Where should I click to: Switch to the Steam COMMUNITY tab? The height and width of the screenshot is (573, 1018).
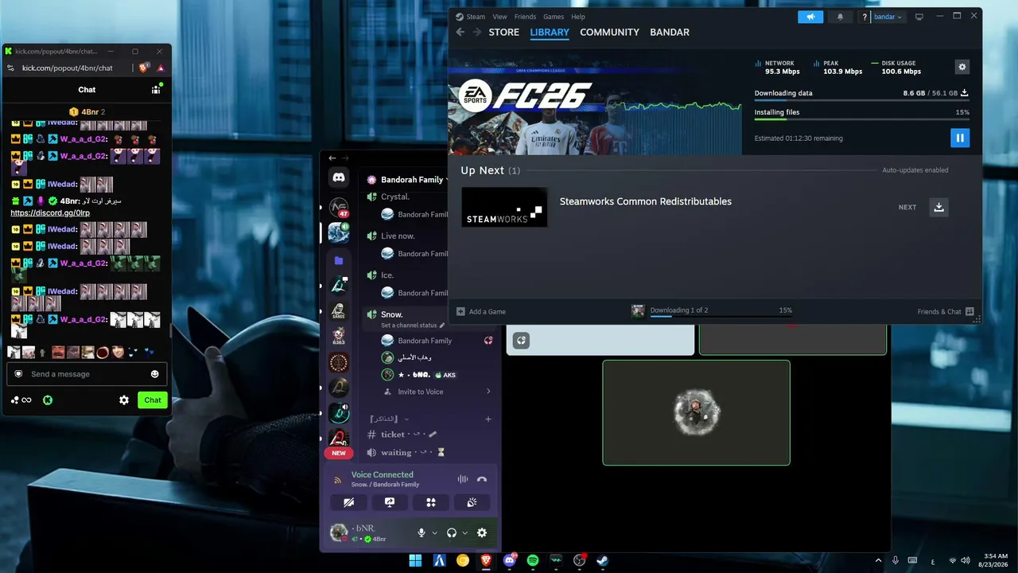[609, 32]
